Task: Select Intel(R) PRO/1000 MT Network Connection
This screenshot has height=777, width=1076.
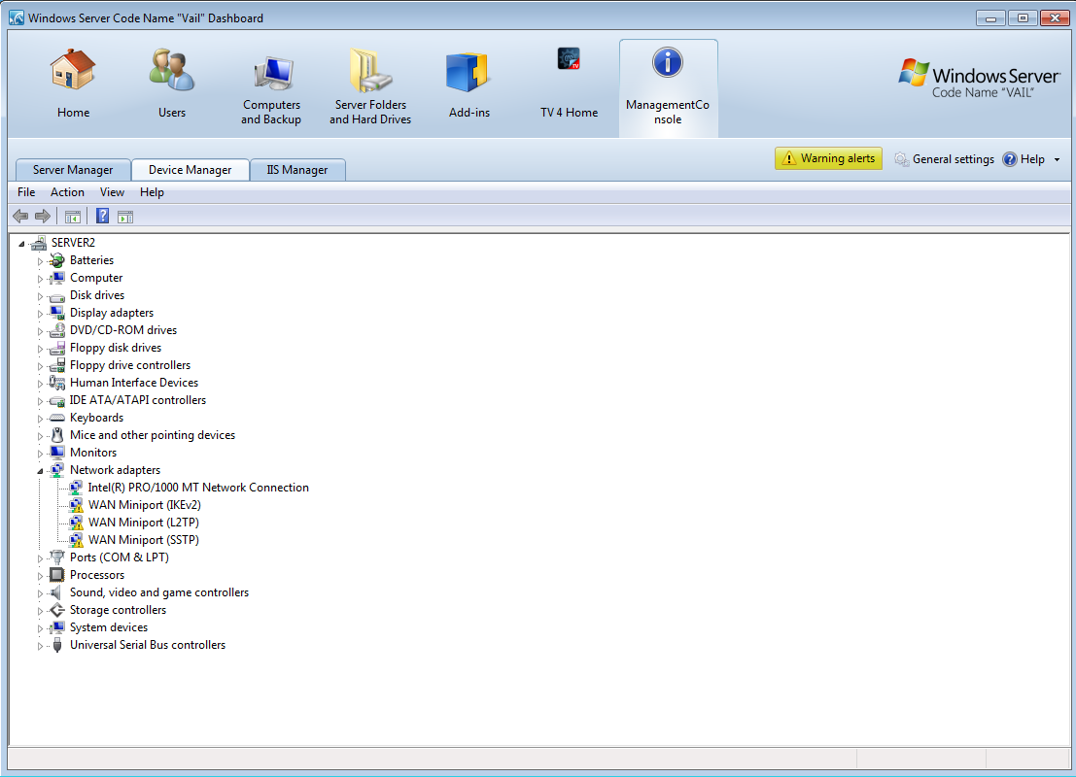Action: (x=197, y=488)
